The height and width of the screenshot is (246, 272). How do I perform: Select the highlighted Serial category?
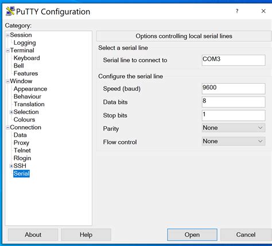[x=21, y=174]
